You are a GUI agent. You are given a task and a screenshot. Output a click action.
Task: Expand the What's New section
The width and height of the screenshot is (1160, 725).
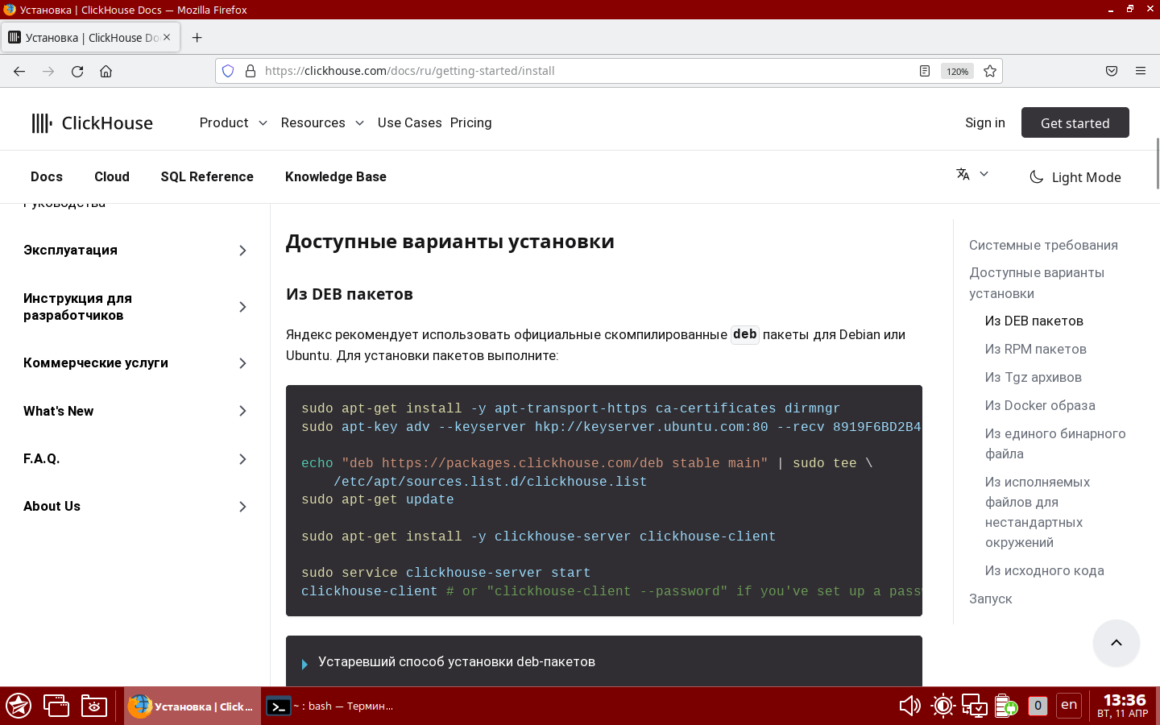click(x=135, y=411)
